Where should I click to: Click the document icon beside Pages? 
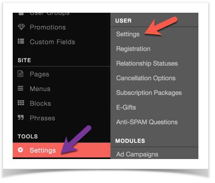[21, 74]
